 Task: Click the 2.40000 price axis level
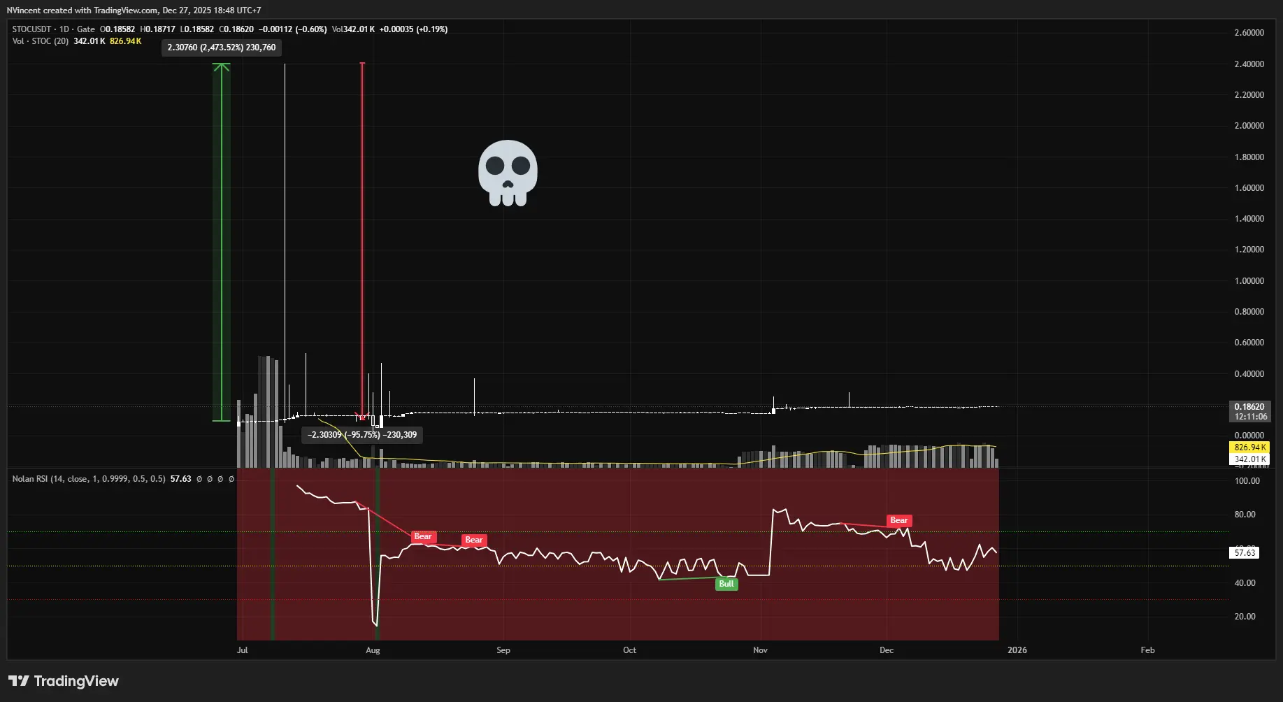[1249, 64]
